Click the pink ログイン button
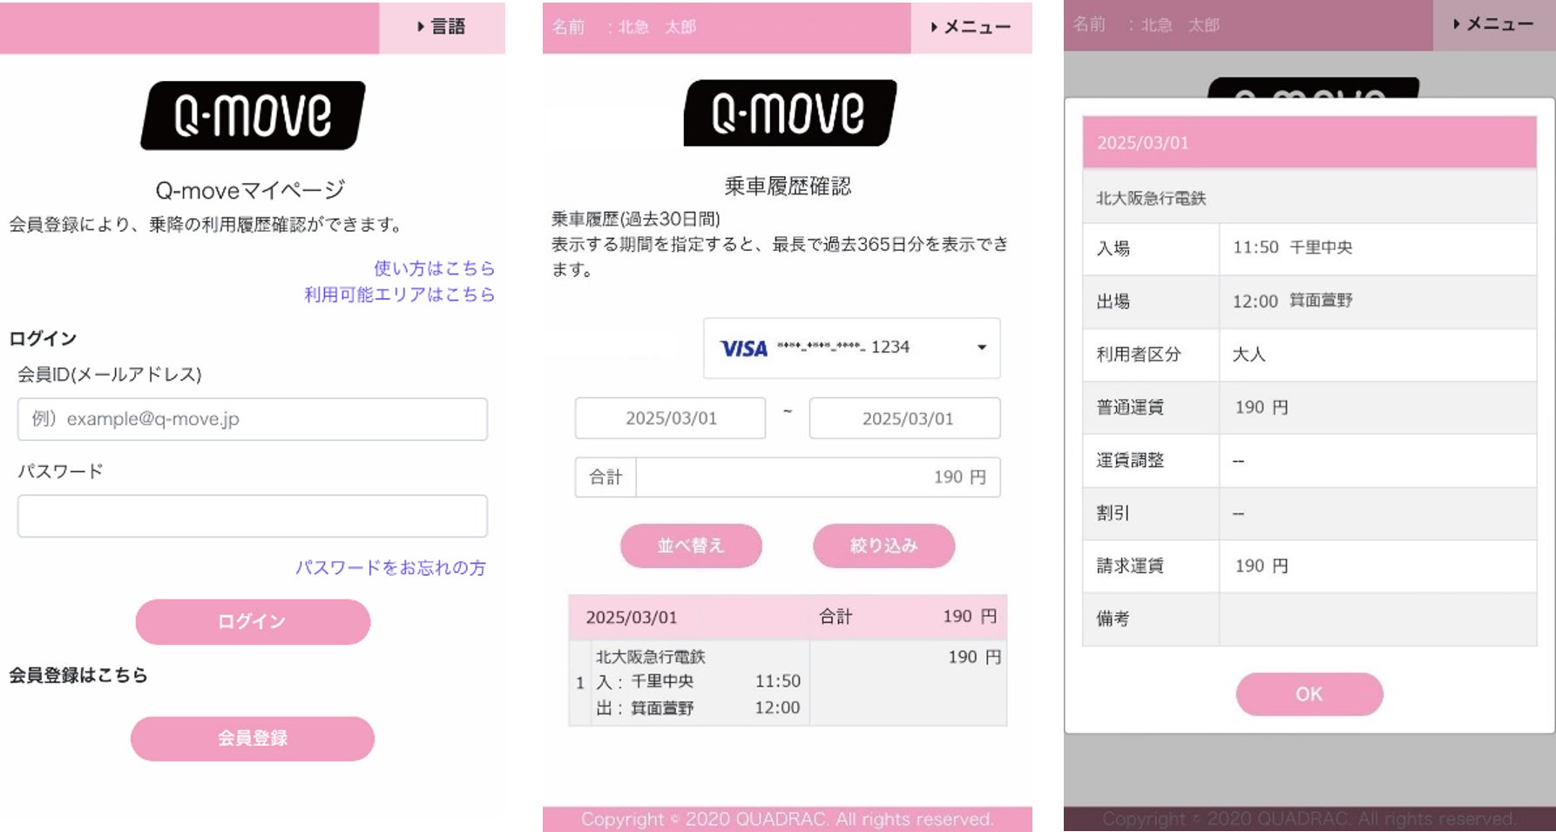1556x832 pixels. tap(253, 621)
